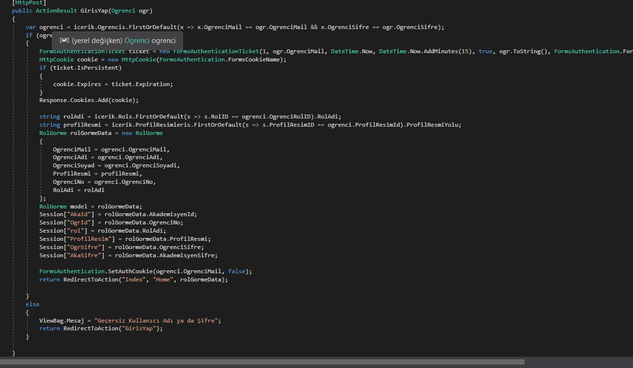The width and height of the screenshot is (633, 368).
Task: Click the 'false' argument in SetAuthCookie
Action: click(x=237, y=271)
